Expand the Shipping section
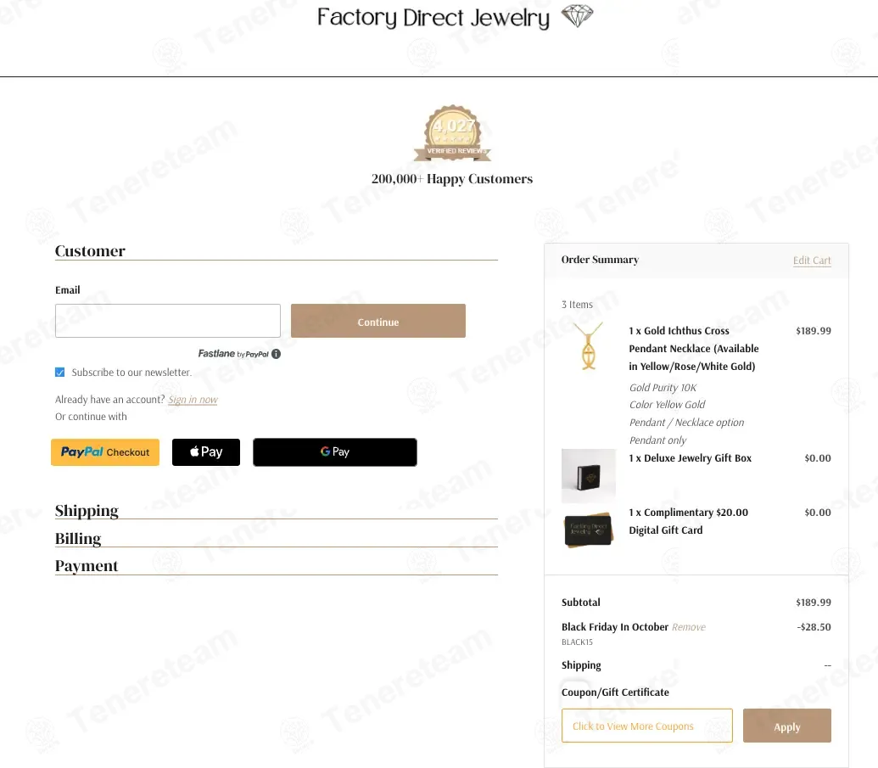878x768 pixels. [x=87, y=511]
